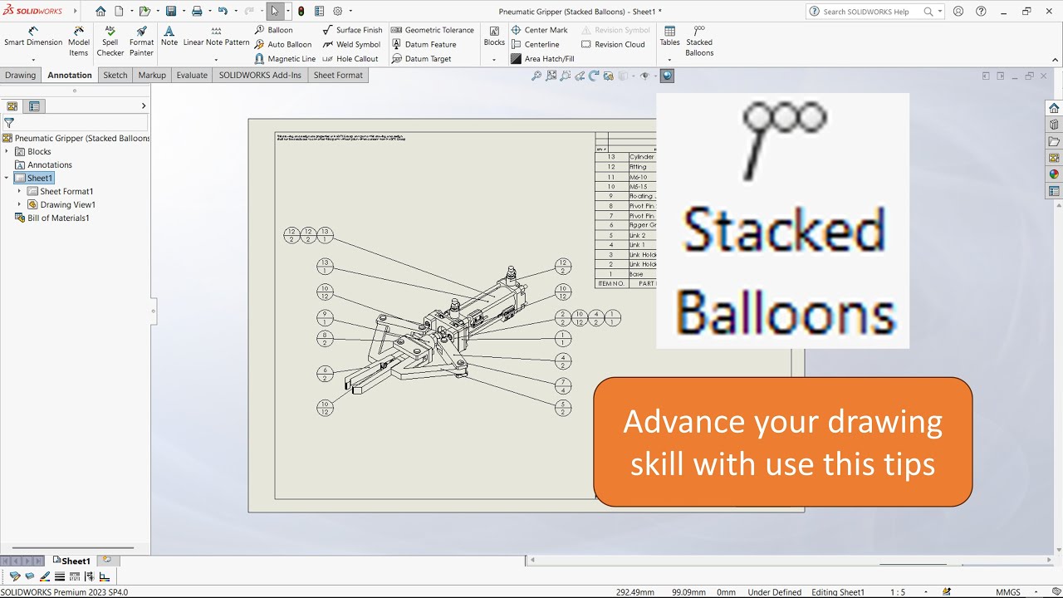Image resolution: width=1063 pixels, height=598 pixels.
Task: Add a Datum Feature symbol
Action: tap(424, 45)
